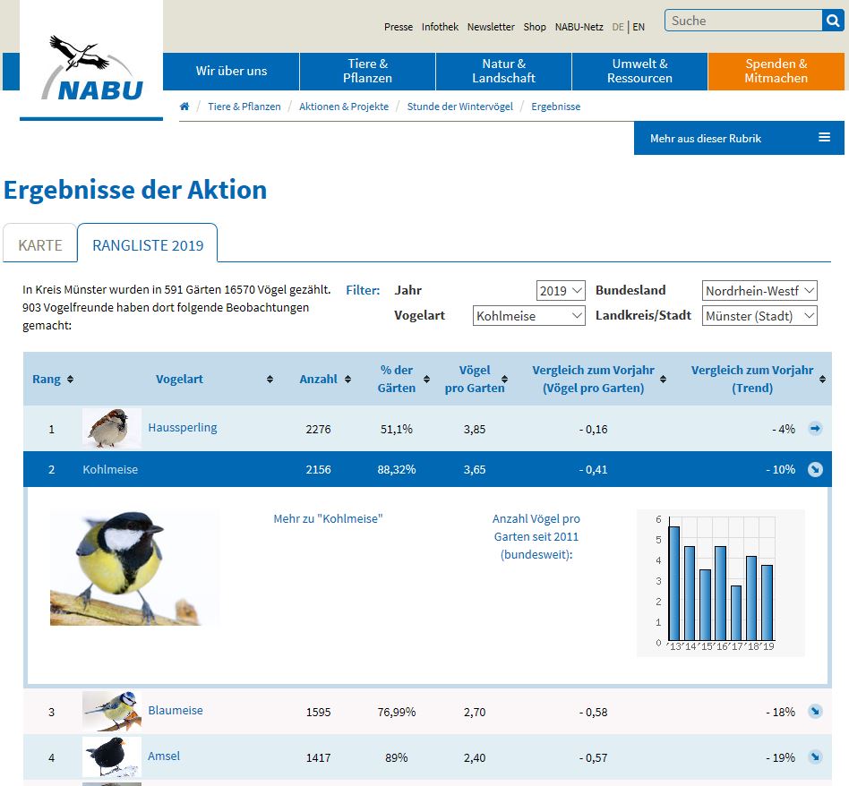Sort by % der Gärten column
The height and width of the screenshot is (786, 849).
[402, 379]
